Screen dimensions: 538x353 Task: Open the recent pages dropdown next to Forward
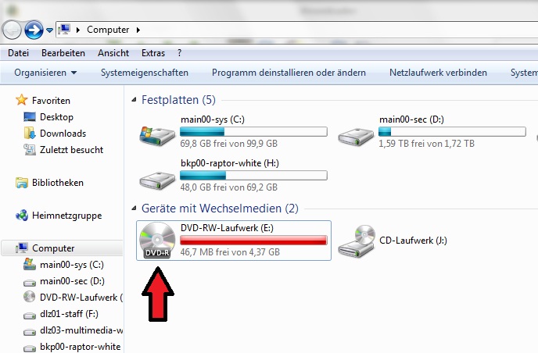coord(50,30)
